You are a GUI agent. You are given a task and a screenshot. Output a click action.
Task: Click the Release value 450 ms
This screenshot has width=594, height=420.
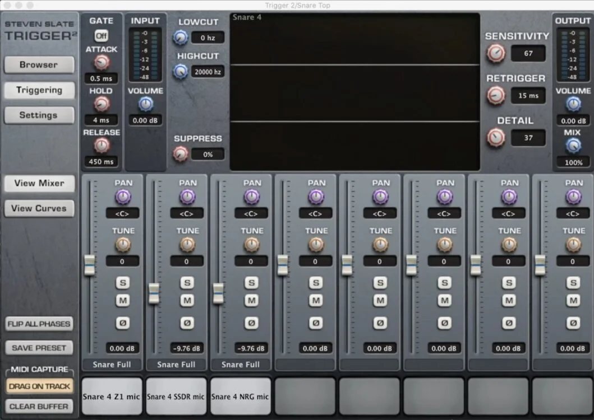coord(101,162)
